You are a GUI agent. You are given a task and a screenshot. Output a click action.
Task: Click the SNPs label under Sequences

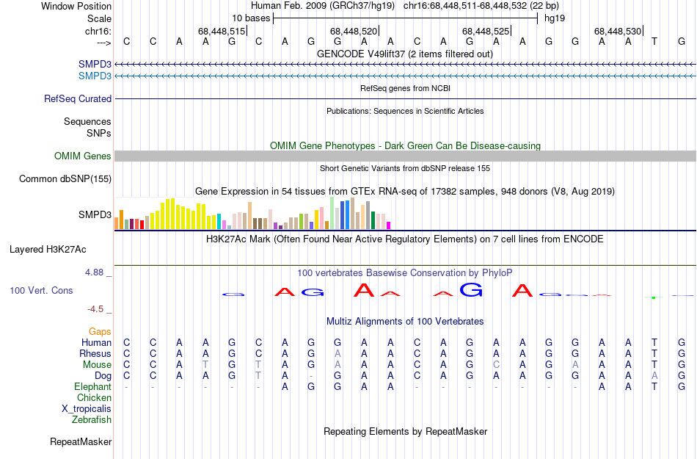click(99, 133)
